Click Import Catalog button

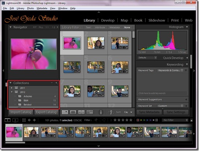21,112
